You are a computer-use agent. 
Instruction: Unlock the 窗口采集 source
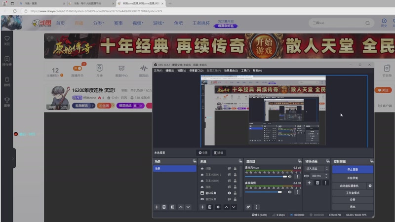click(x=235, y=193)
